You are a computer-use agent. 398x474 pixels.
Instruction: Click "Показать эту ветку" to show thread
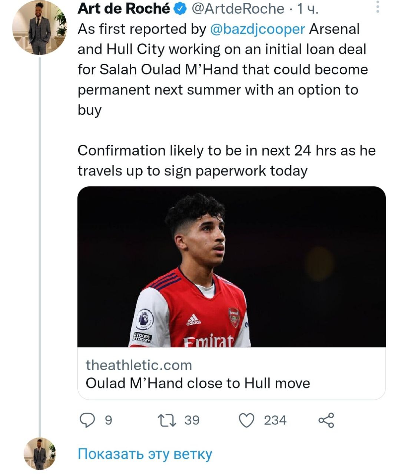(145, 454)
